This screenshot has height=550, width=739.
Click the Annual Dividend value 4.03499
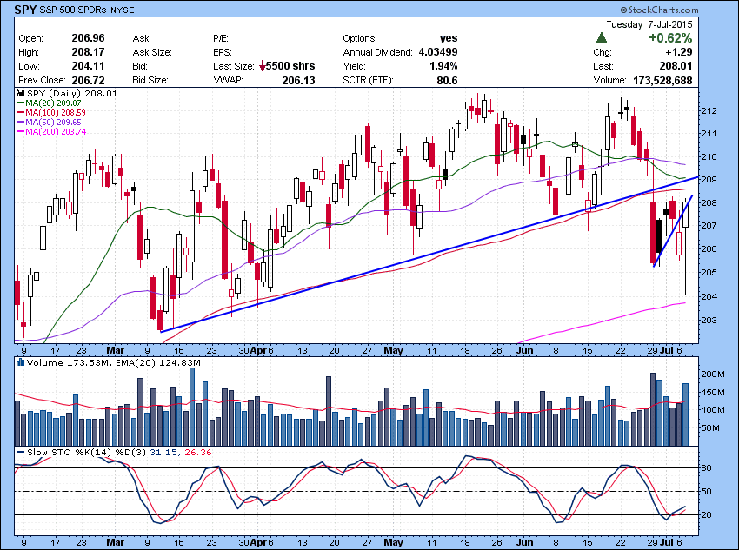[438, 52]
